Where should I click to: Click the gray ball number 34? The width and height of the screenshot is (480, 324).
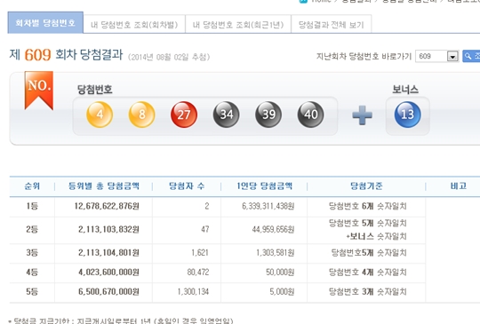227,115
